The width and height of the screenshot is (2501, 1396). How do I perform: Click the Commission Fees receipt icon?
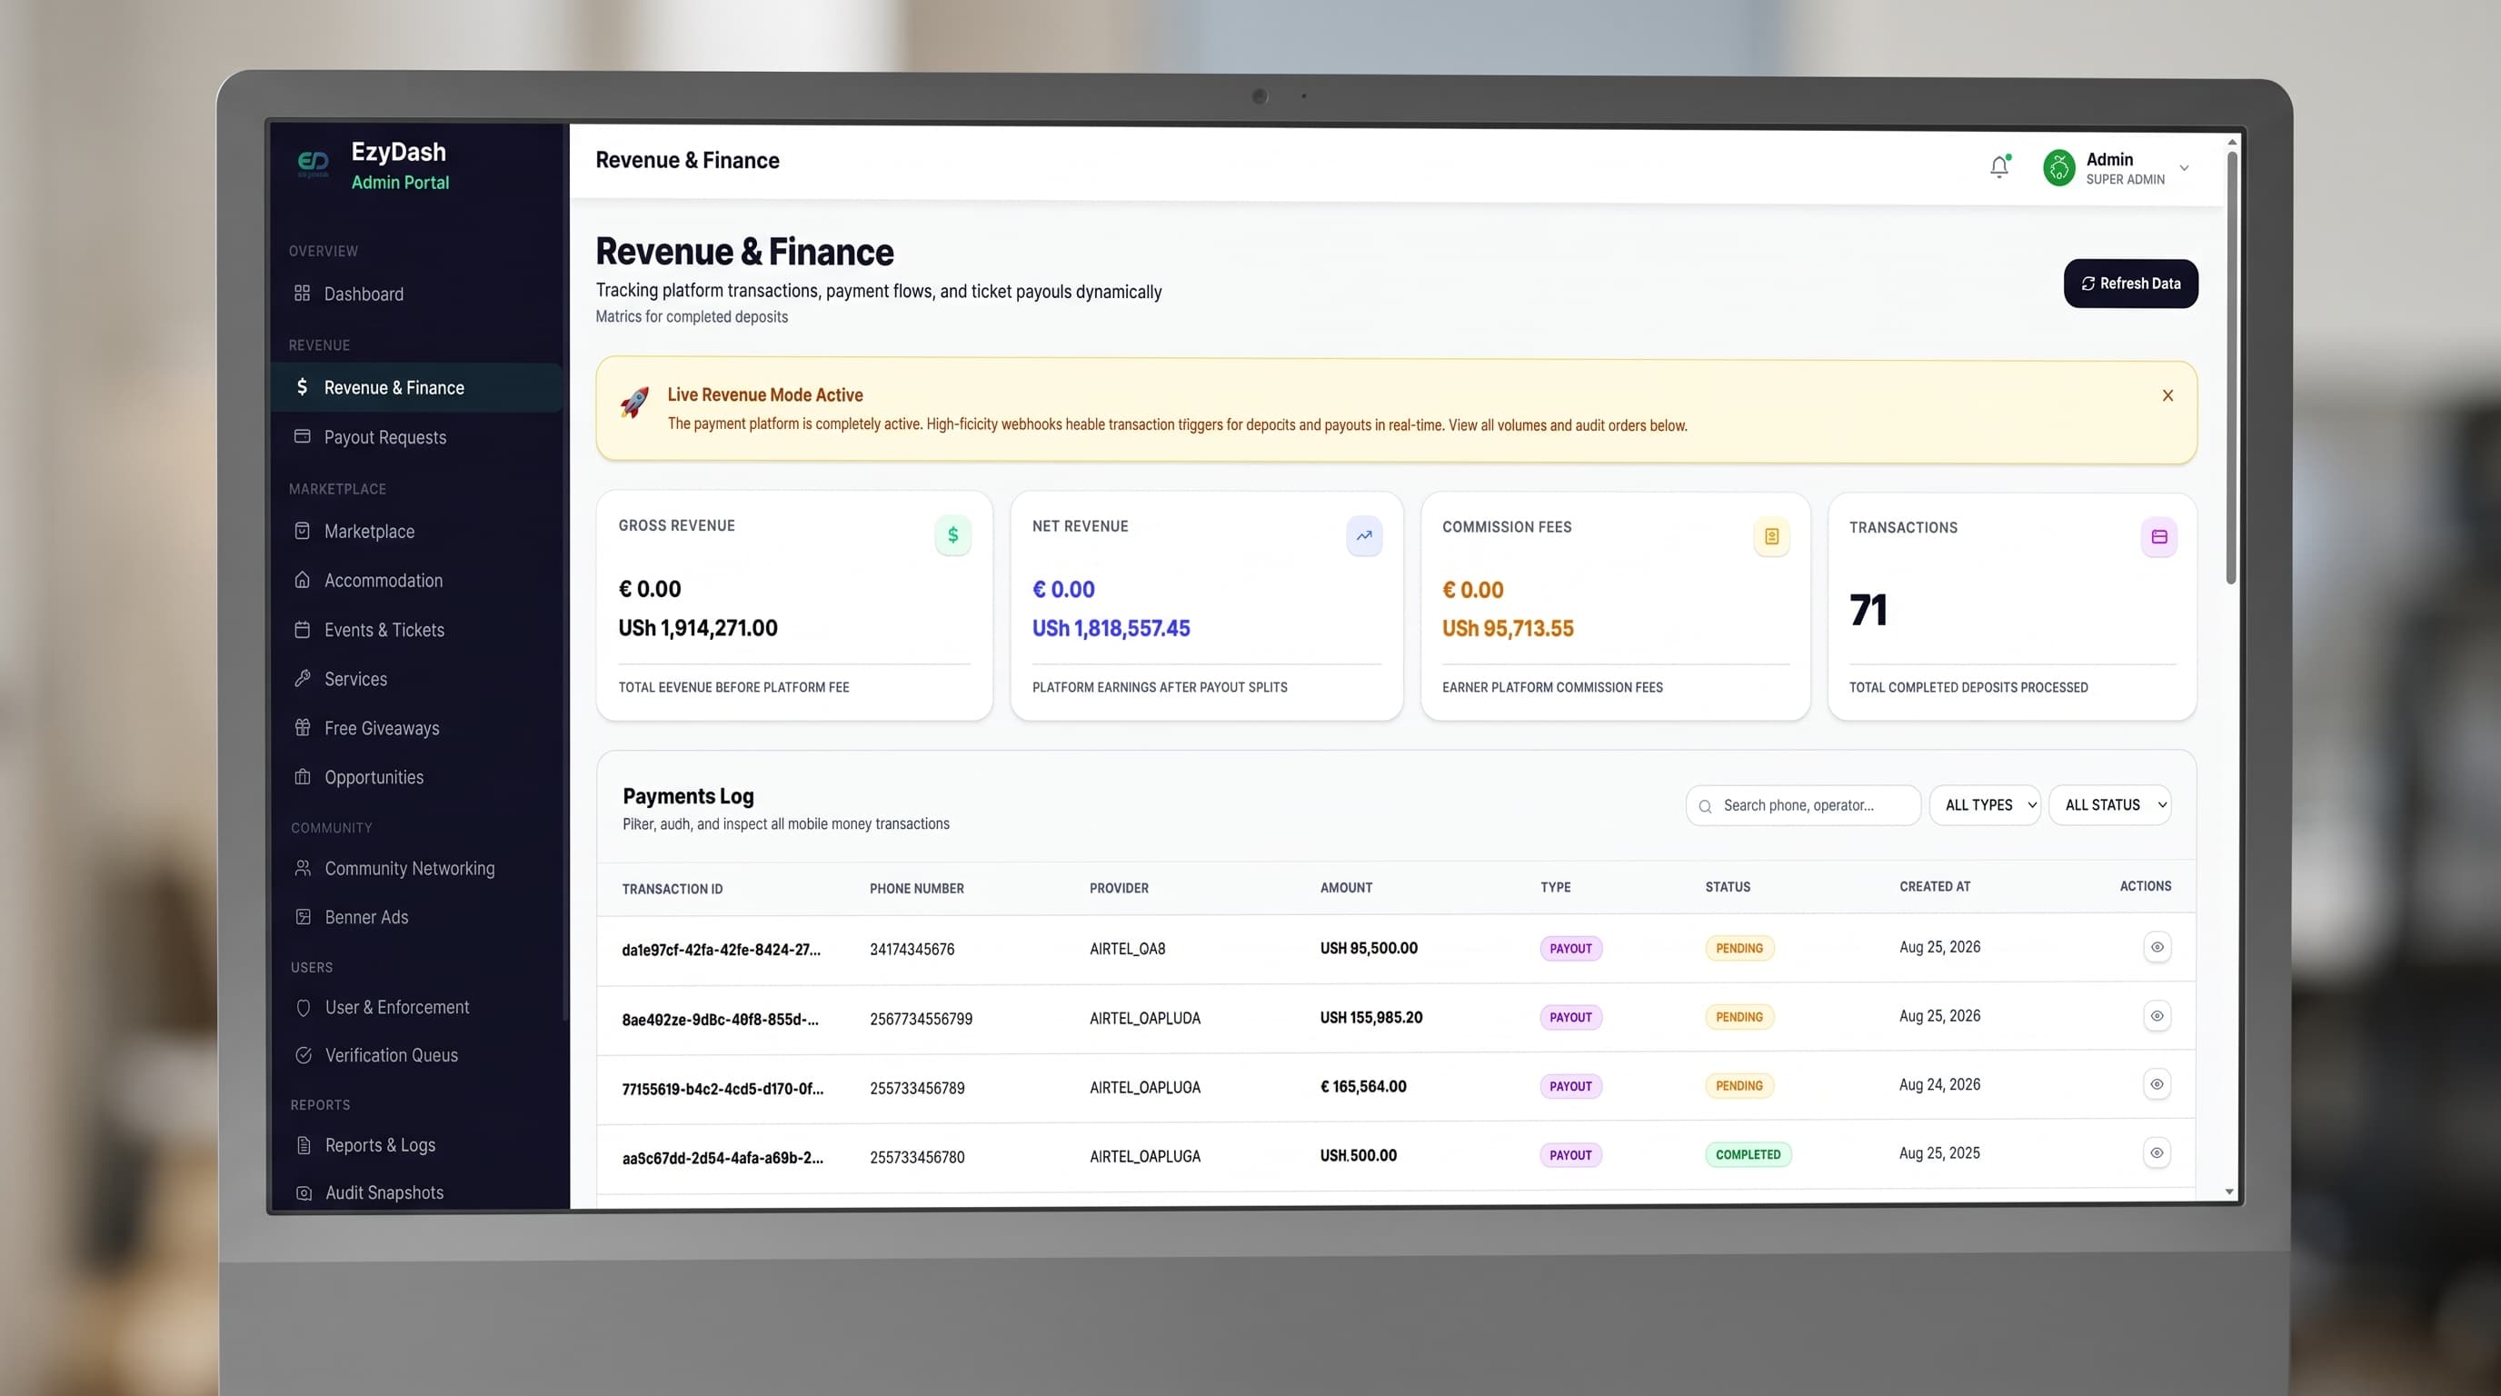[1772, 537]
